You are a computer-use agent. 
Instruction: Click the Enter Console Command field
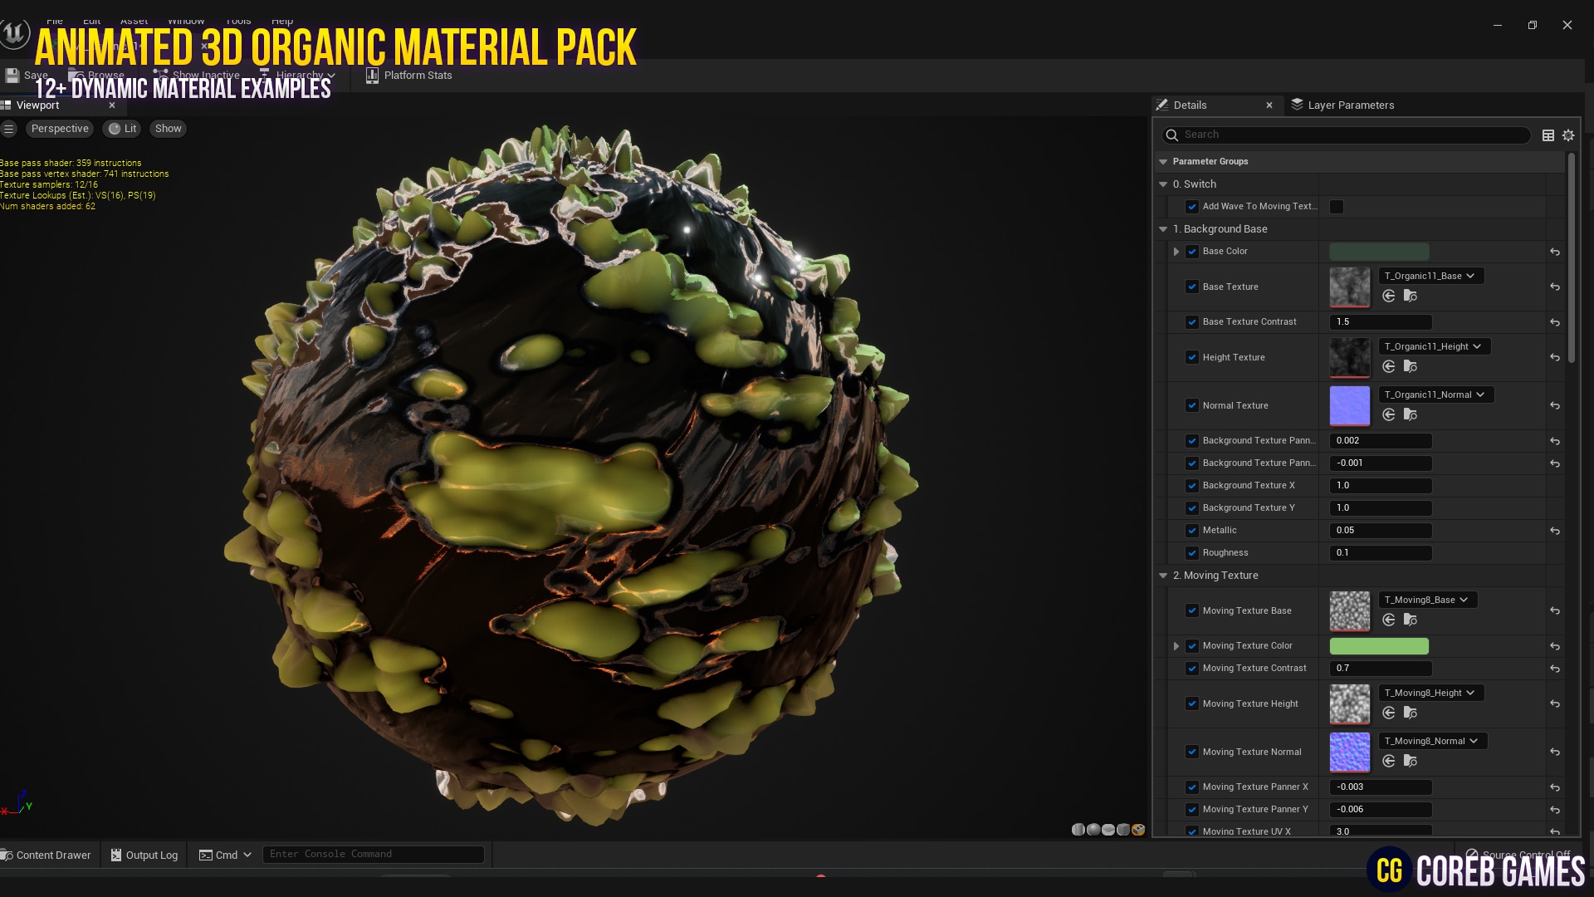pos(374,854)
